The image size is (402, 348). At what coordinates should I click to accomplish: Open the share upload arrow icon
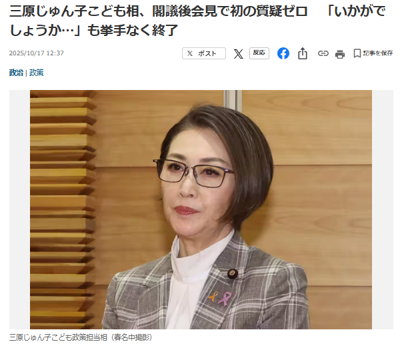tap(303, 53)
